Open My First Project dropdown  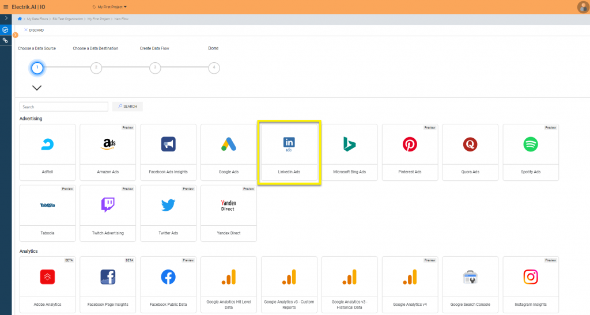109,7
